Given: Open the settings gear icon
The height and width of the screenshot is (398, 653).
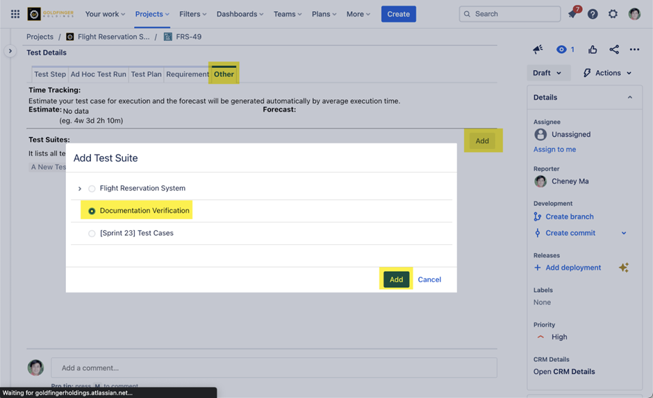Looking at the screenshot, I should (x=613, y=14).
